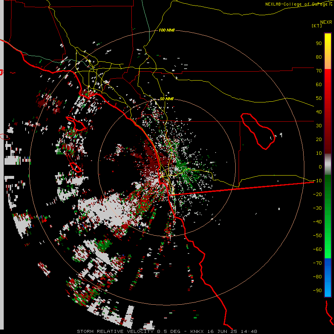The image size is (334, 334).
Task: Click the 50 NMI range ring label
Action: pyautogui.click(x=167, y=99)
